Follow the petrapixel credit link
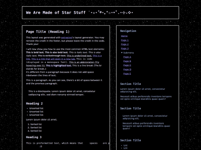The image size is (201, 150). click(67, 37)
